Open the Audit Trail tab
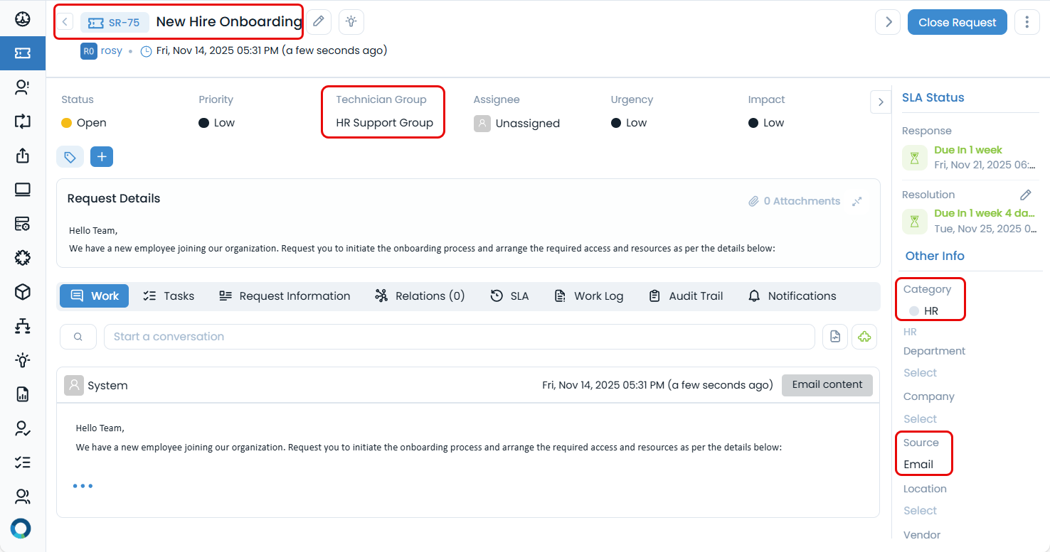The image size is (1050, 552). (x=686, y=296)
